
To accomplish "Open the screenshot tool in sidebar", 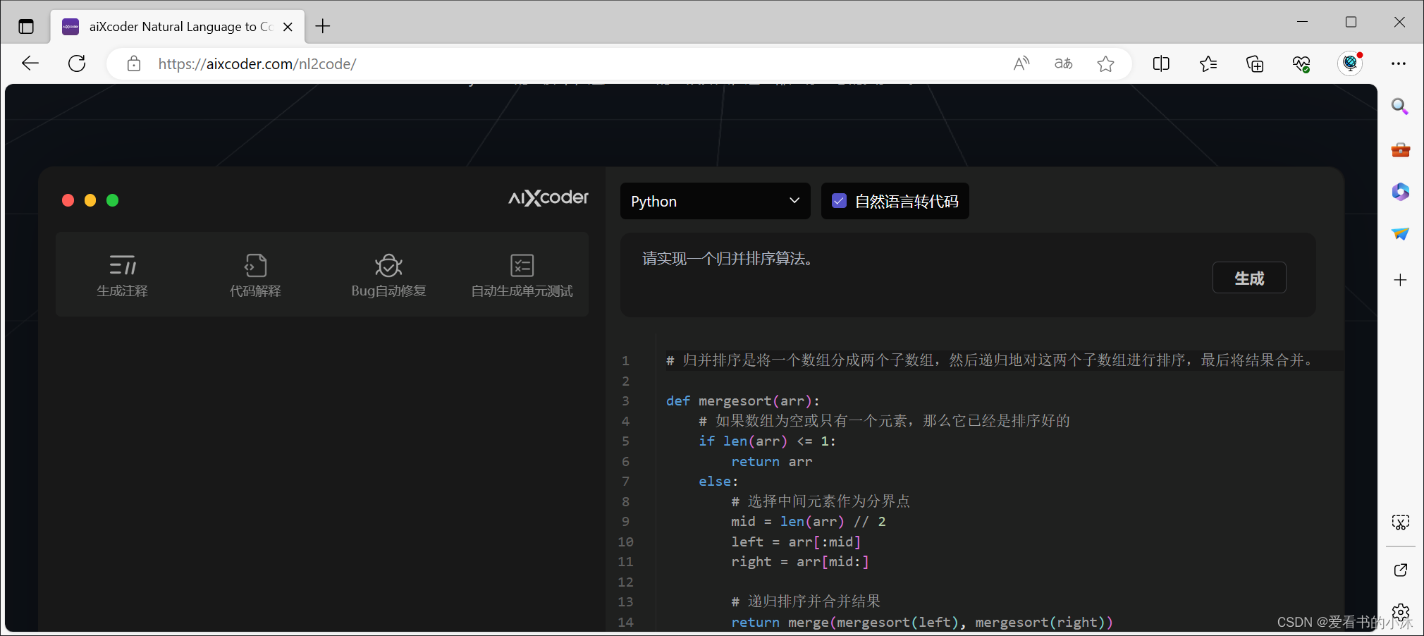I will pos(1400,522).
